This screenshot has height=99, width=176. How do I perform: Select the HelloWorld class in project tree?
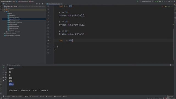pyautogui.click(x=12, y=15)
